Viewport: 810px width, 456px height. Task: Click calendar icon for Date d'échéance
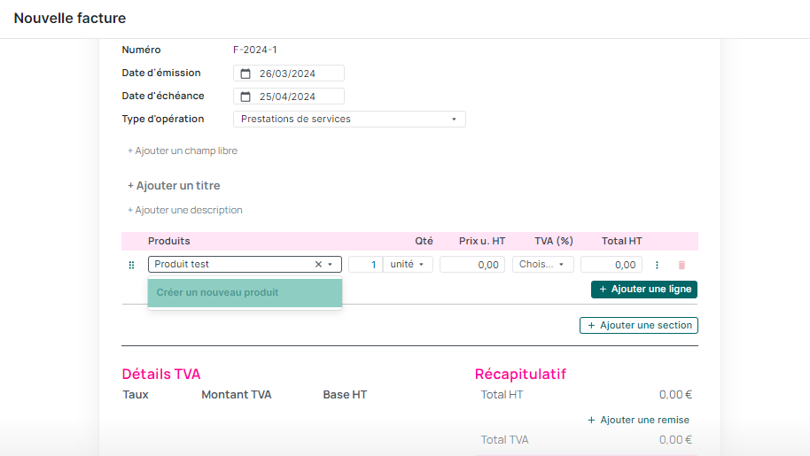point(245,97)
